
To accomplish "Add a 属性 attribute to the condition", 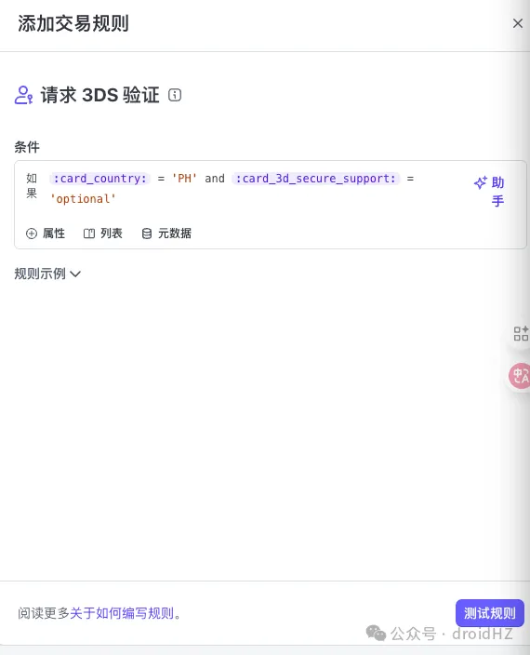I will tap(46, 234).
